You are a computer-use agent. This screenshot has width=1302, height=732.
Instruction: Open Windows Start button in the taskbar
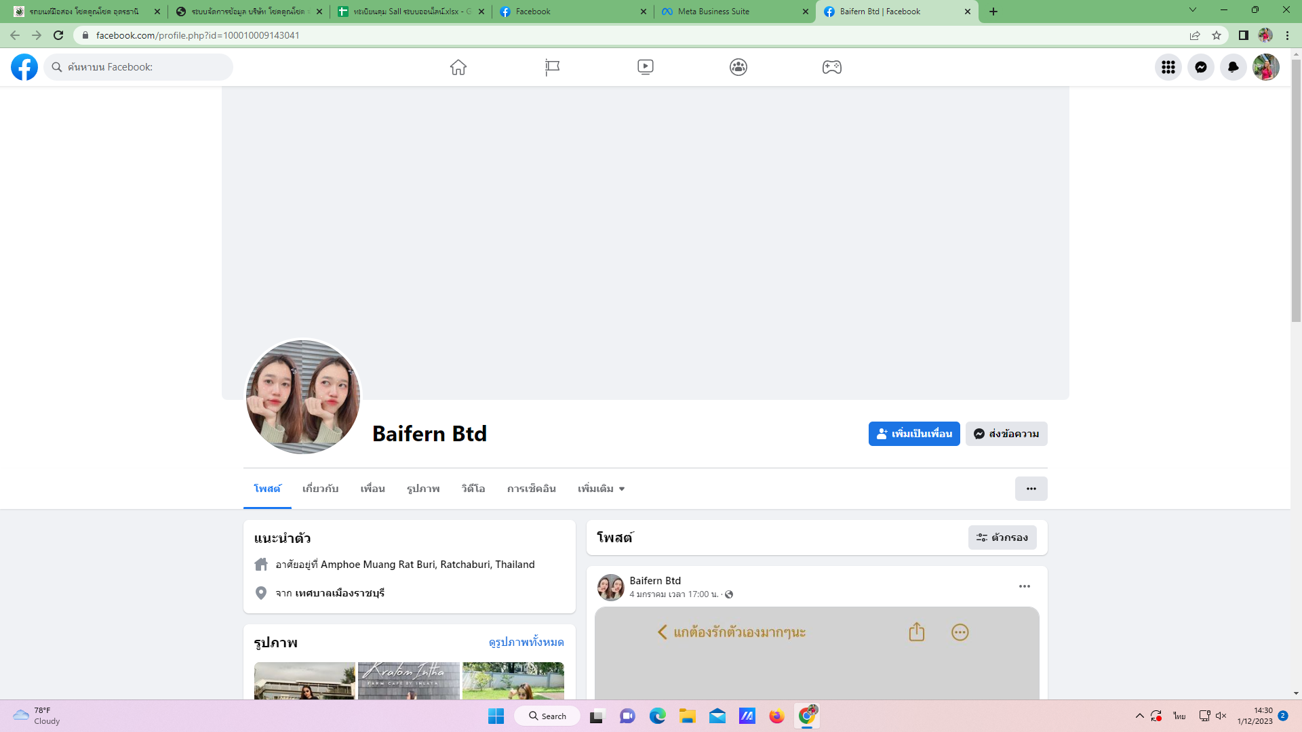[x=496, y=716]
